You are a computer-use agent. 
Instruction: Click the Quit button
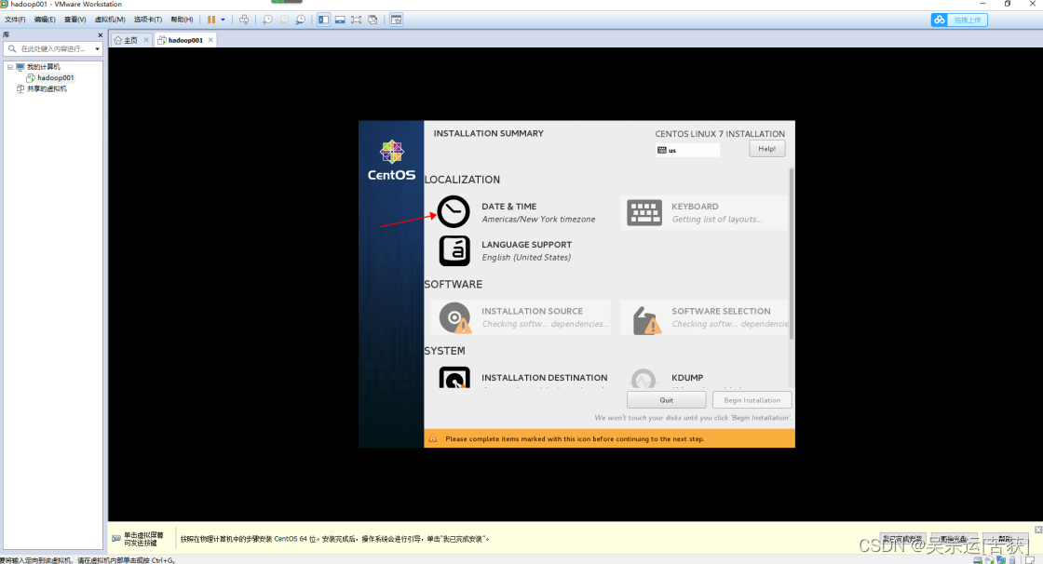click(x=667, y=400)
